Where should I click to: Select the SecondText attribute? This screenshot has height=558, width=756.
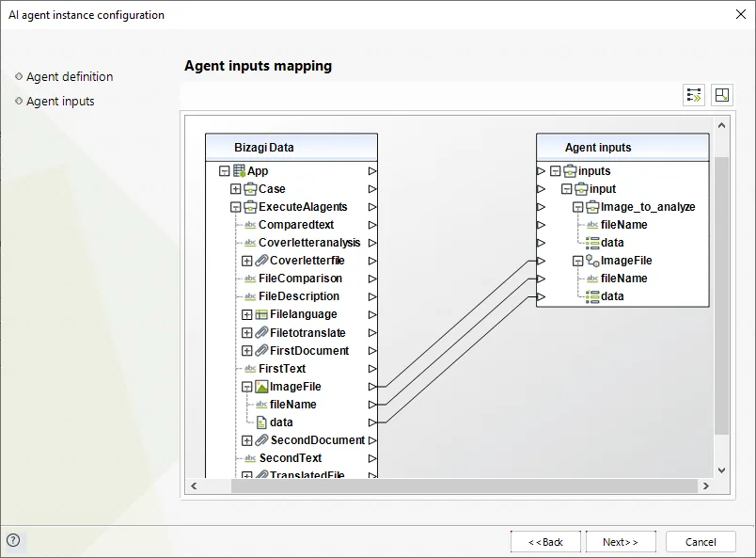pyautogui.click(x=291, y=458)
